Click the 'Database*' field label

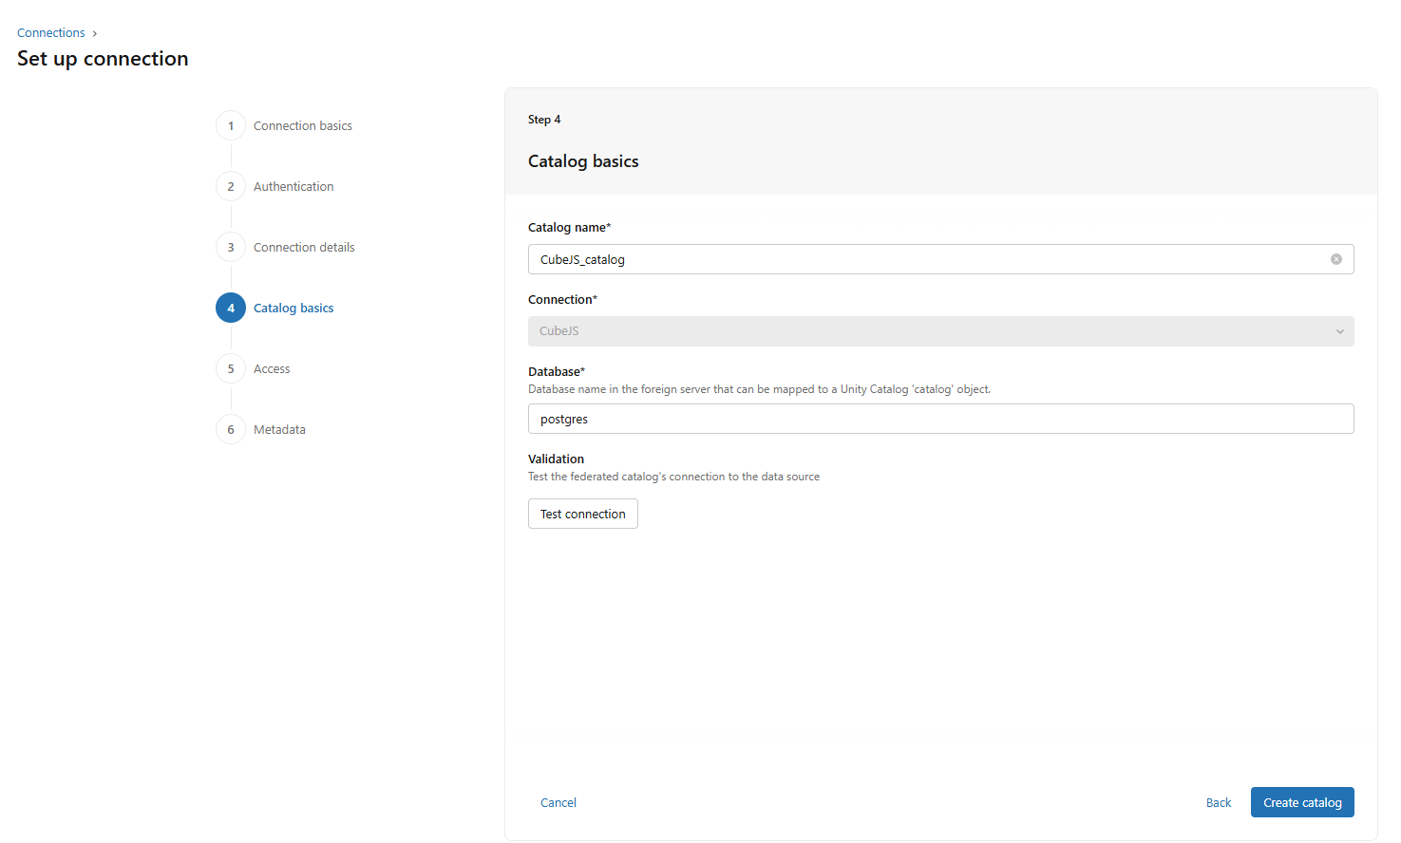coord(557,371)
